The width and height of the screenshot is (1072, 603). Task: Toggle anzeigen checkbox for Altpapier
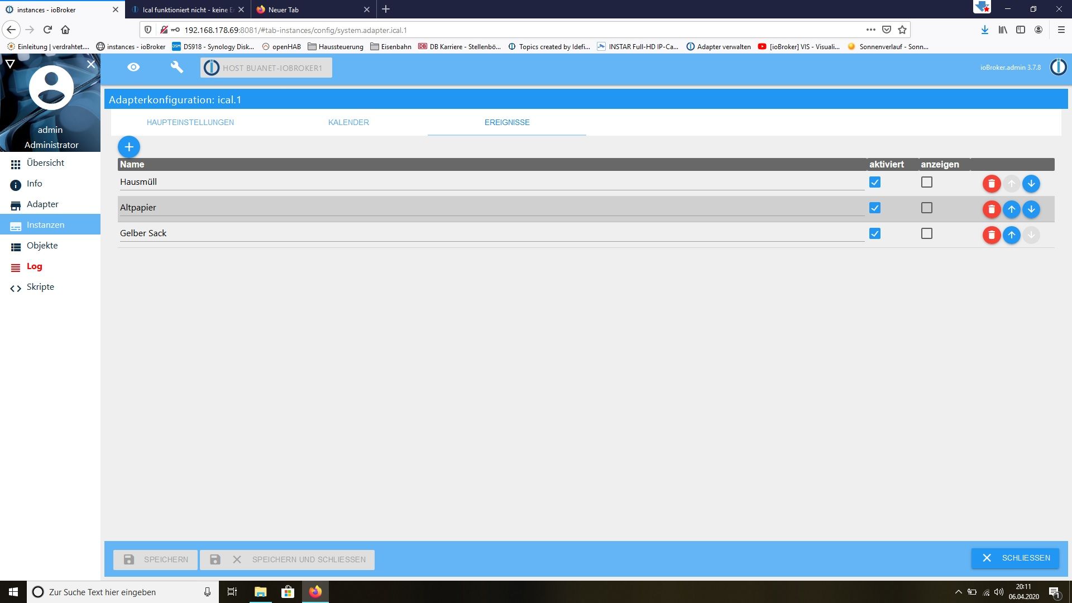tap(926, 208)
